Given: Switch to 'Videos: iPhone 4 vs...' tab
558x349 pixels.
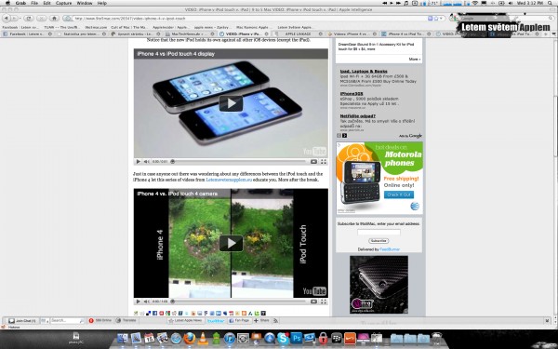Looking at the screenshot, I should click(352, 34).
